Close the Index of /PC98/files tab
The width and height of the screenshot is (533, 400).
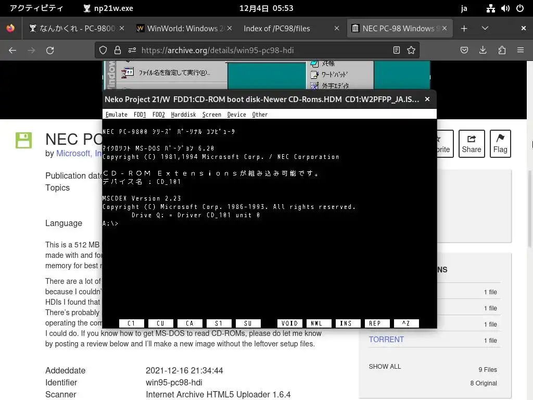(x=337, y=28)
